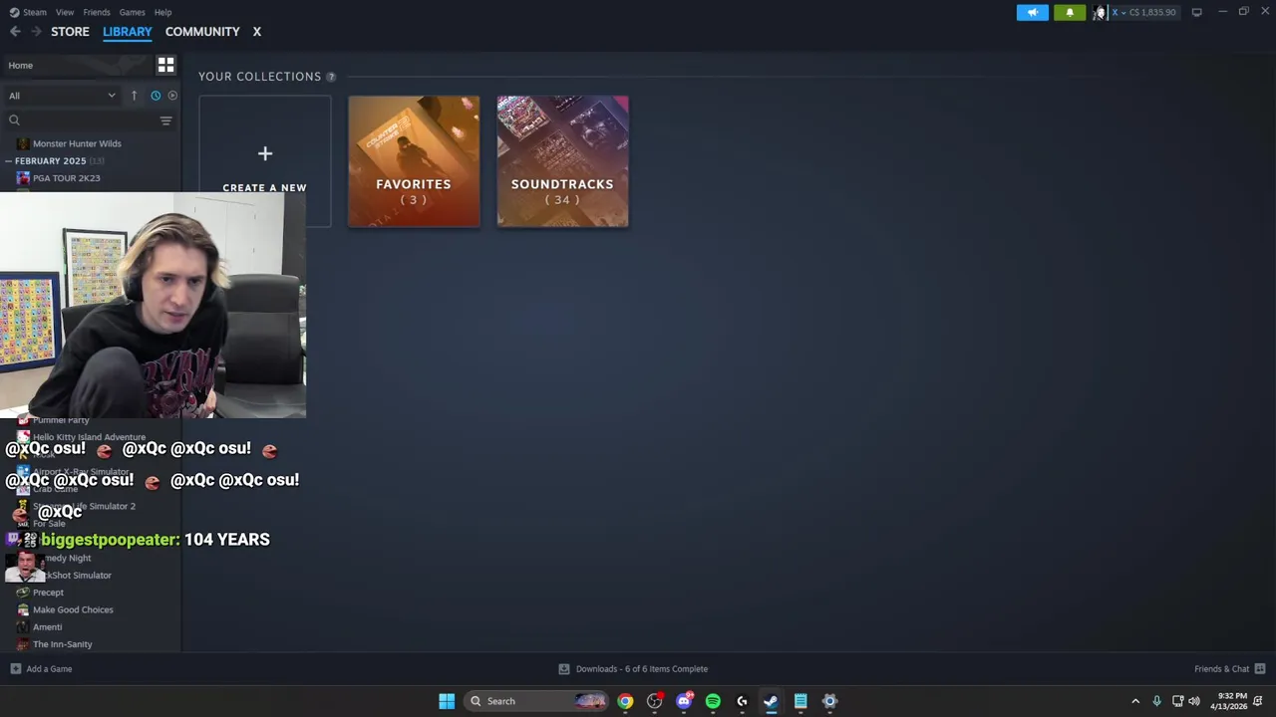Expand the All games filter dropdown

62,96
